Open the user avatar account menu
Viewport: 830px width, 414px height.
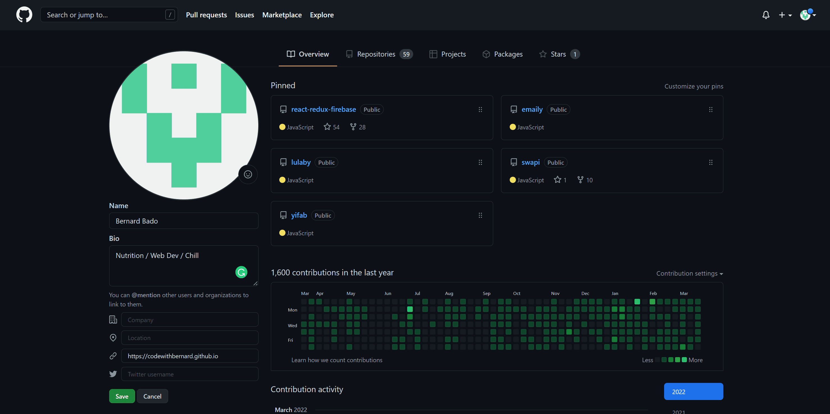[x=808, y=15]
